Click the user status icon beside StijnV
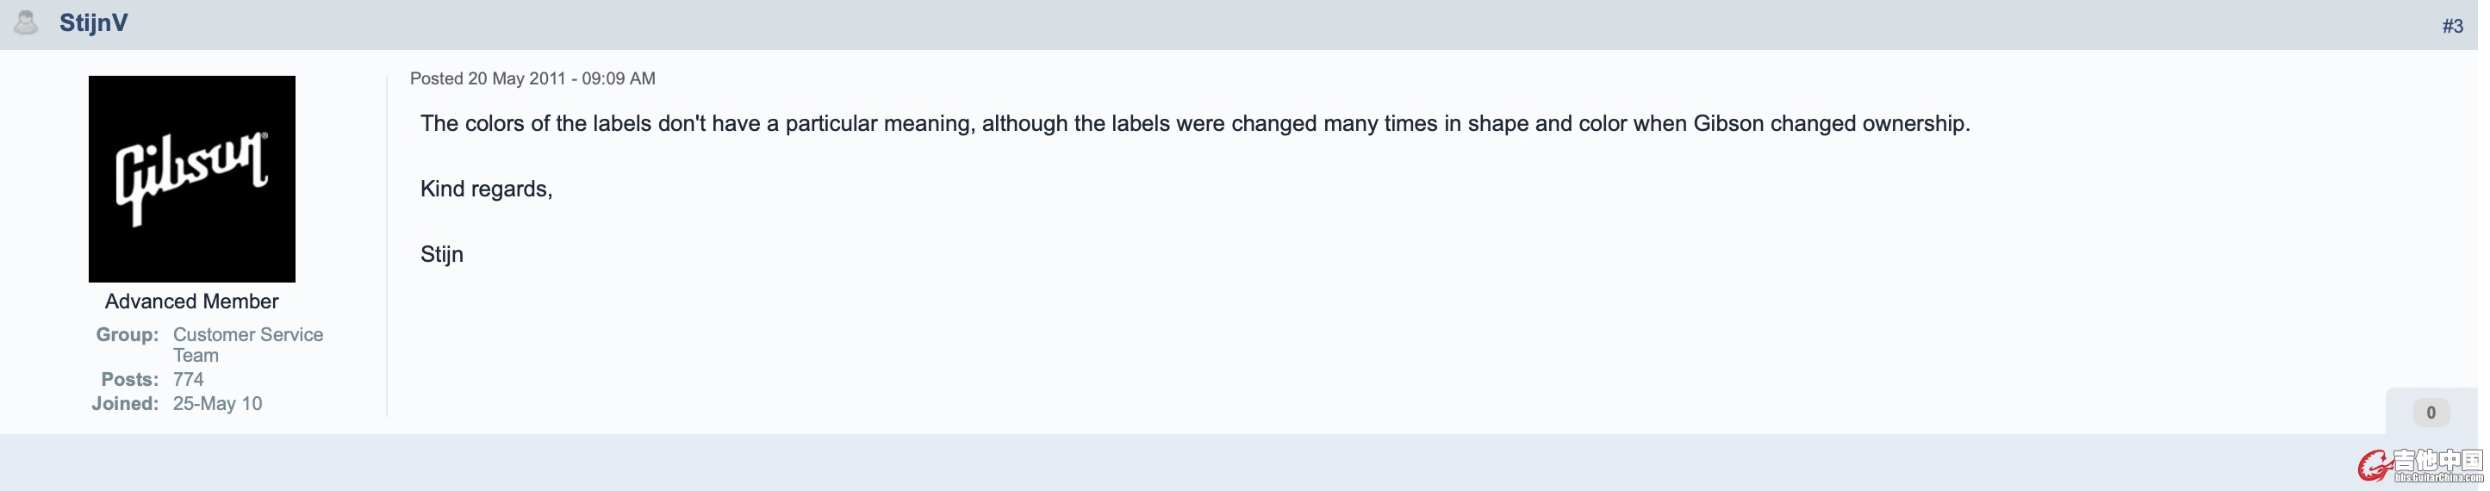Image resolution: width=2490 pixels, height=491 pixels. [26, 22]
